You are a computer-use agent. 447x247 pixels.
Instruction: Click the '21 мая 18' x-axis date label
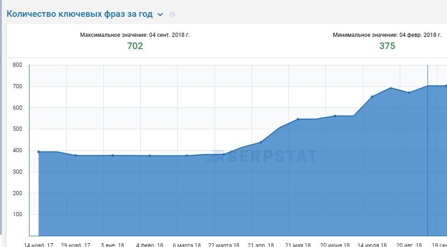(298, 244)
